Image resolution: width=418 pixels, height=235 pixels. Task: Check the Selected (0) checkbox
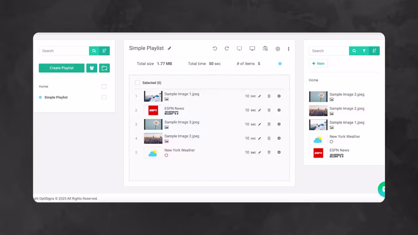tap(137, 83)
